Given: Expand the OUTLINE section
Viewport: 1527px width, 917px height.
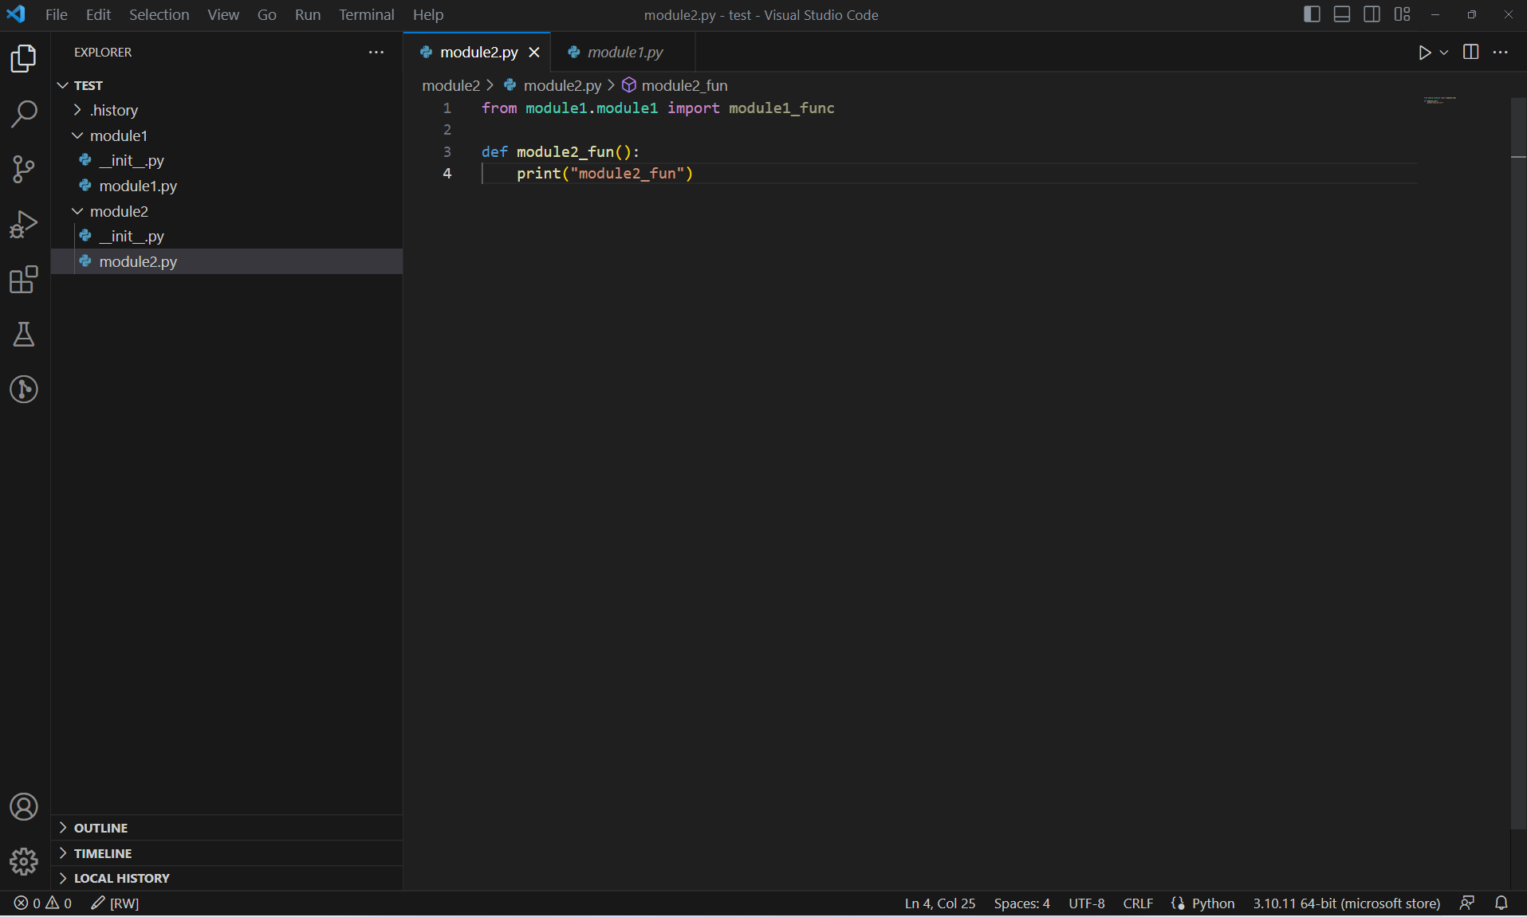Looking at the screenshot, I should [226, 828].
